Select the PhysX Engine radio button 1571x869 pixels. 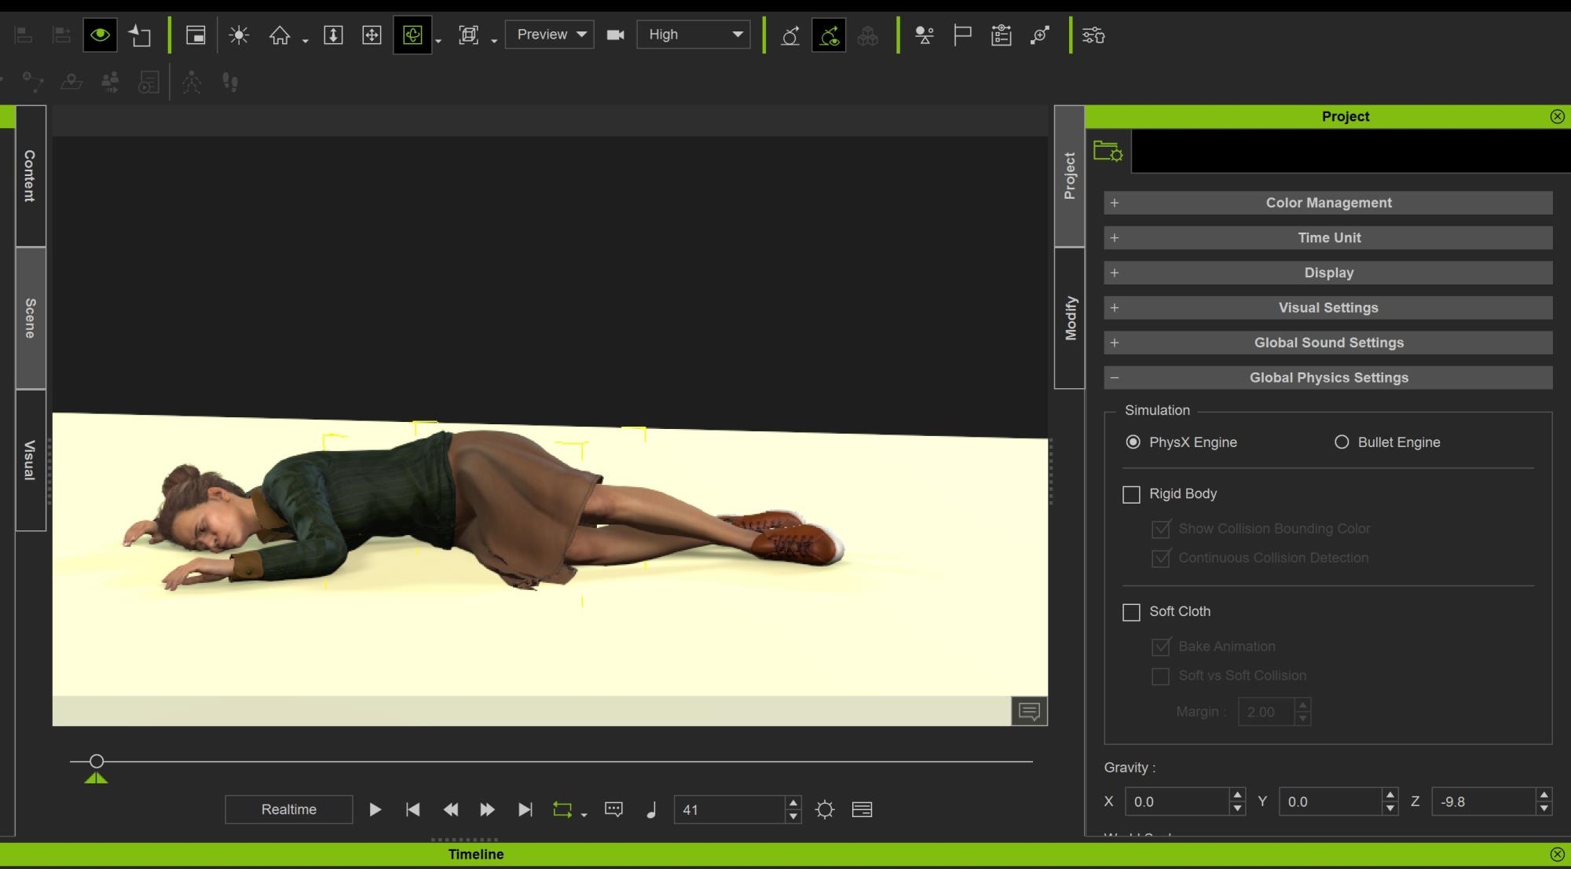tap(1133, 442)
